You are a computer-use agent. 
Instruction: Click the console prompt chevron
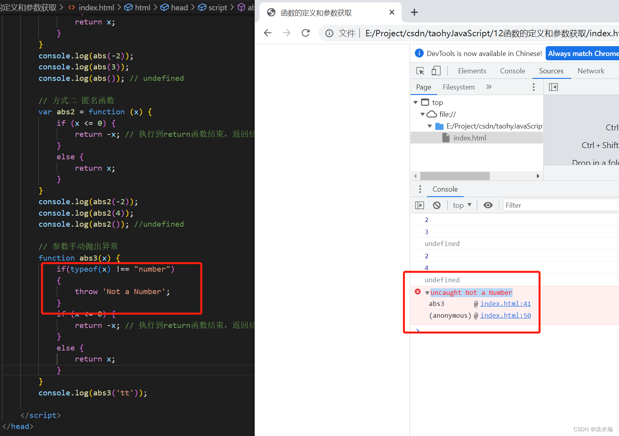click(418, 330)
